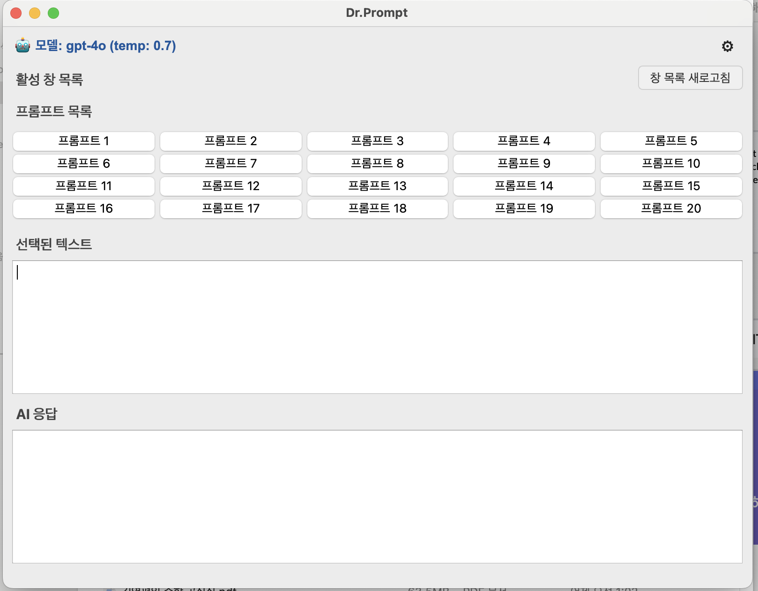
Task: Choose 프롬프트 5 button
Action: [671, 141]
